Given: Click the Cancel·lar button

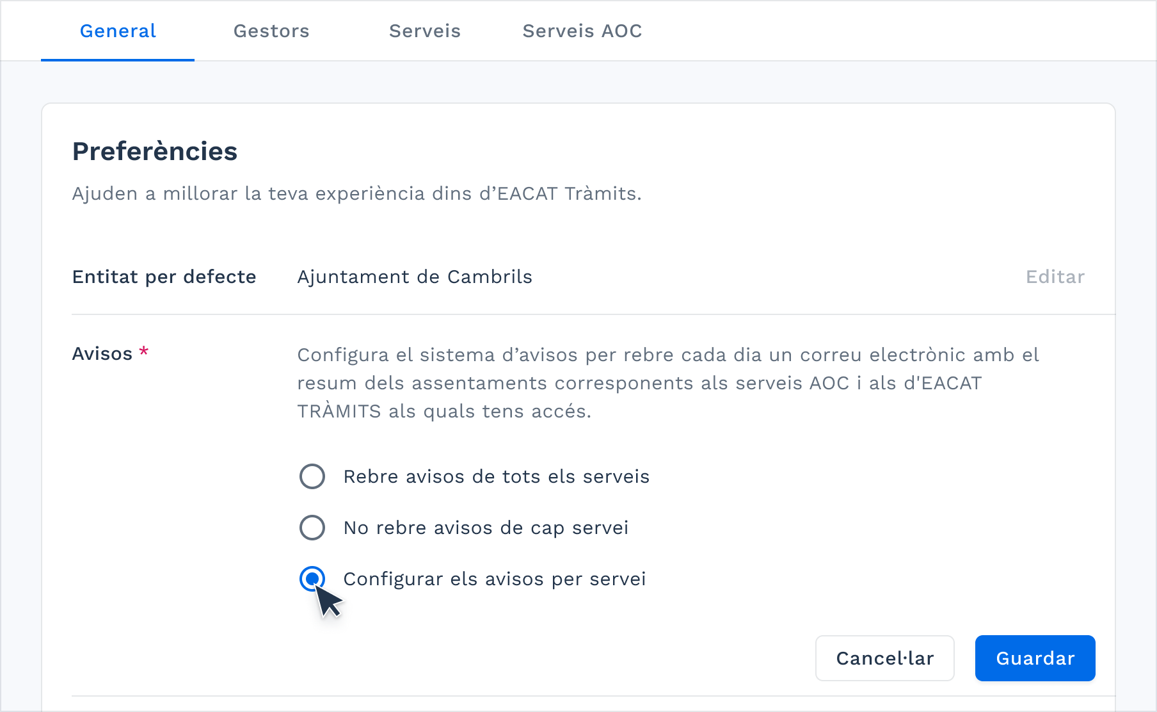Looking at the screenshot, I should 884,658.
